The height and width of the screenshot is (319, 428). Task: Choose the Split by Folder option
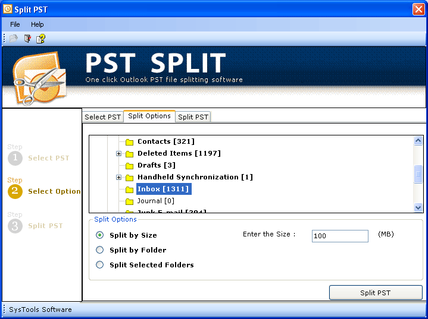click(99, 250)
